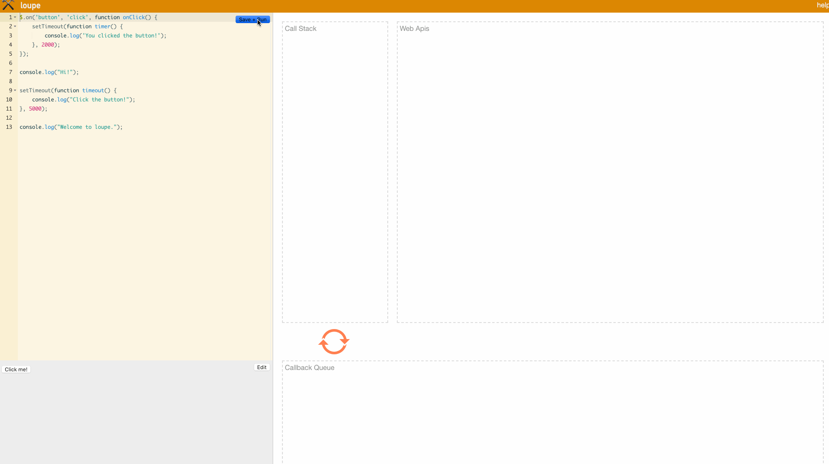The width and height of the screenshot is (829, 464).
Task: Collapse the timer function fold arrow on line 2
Action: 15,27
